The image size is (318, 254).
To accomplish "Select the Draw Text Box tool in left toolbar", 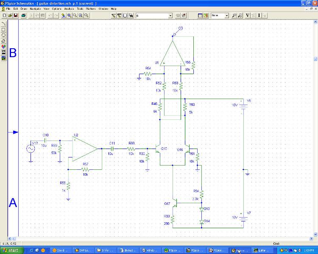I will click(x=3, y=52).
